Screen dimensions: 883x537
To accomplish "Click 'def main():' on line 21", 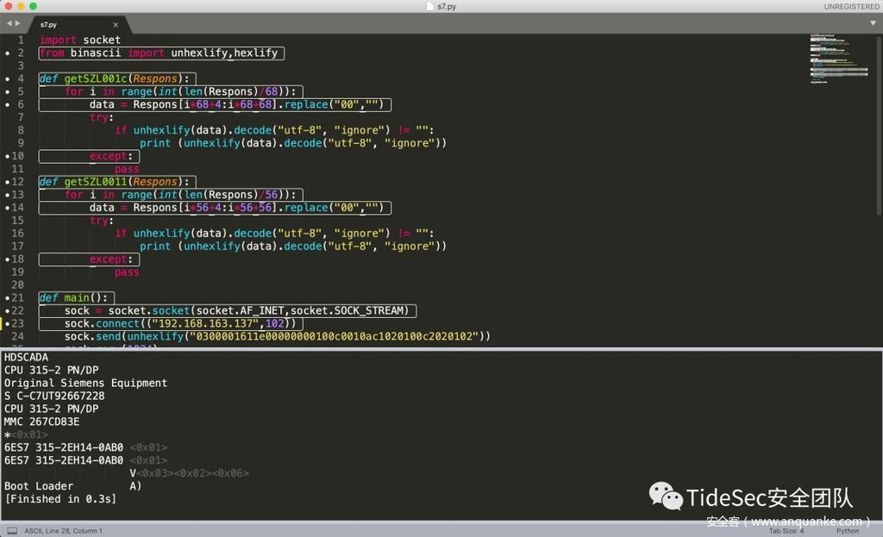I will [x=73, y=297].
